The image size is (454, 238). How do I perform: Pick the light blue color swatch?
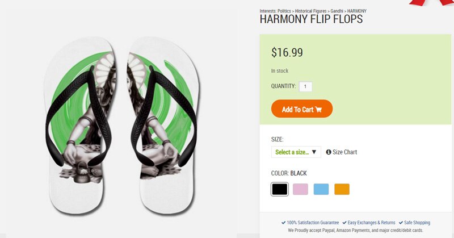click(321, 189)
